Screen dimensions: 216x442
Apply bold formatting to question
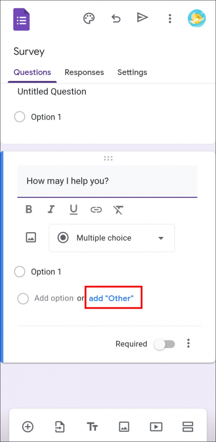[x=29, y=209]
